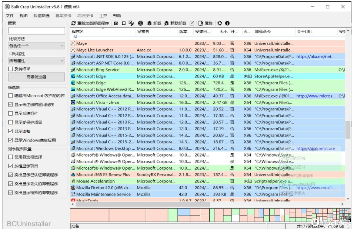Enable 显示受保护项目 checkbox
This screenshot has height=230, width=354.
tap(10, 123)
